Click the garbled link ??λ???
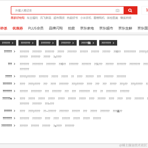 (98, 64)
